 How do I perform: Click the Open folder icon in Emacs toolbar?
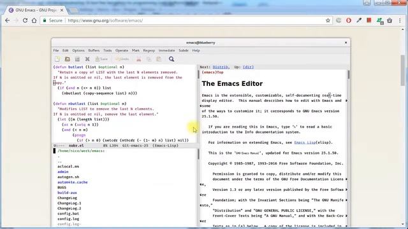click(x=68, y=59)
